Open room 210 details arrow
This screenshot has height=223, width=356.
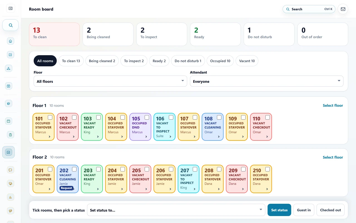(x=267, y=189)
